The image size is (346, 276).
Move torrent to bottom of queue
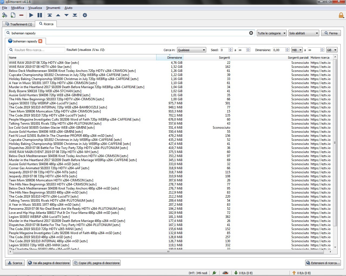point(75,15)
